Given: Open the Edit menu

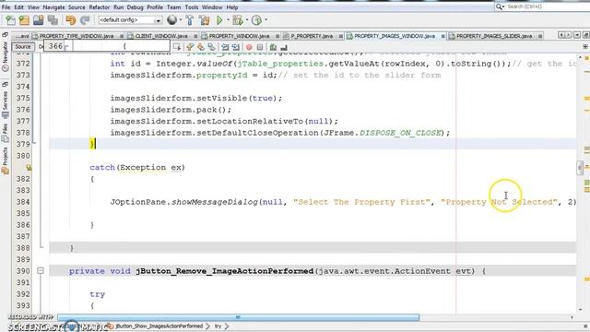Looking at the screenshot, I should coord(18,7).
